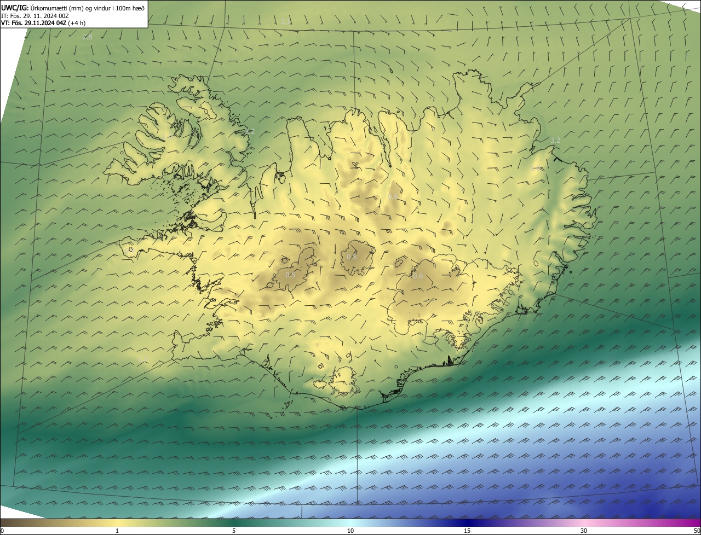Click the '2.1' value label on the map
The image size is (701, 535).
pyautogui.click(x=285, y=21)
